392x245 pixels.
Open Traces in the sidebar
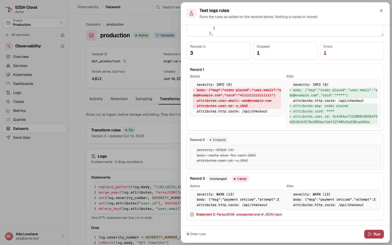(x=35, y=102)
